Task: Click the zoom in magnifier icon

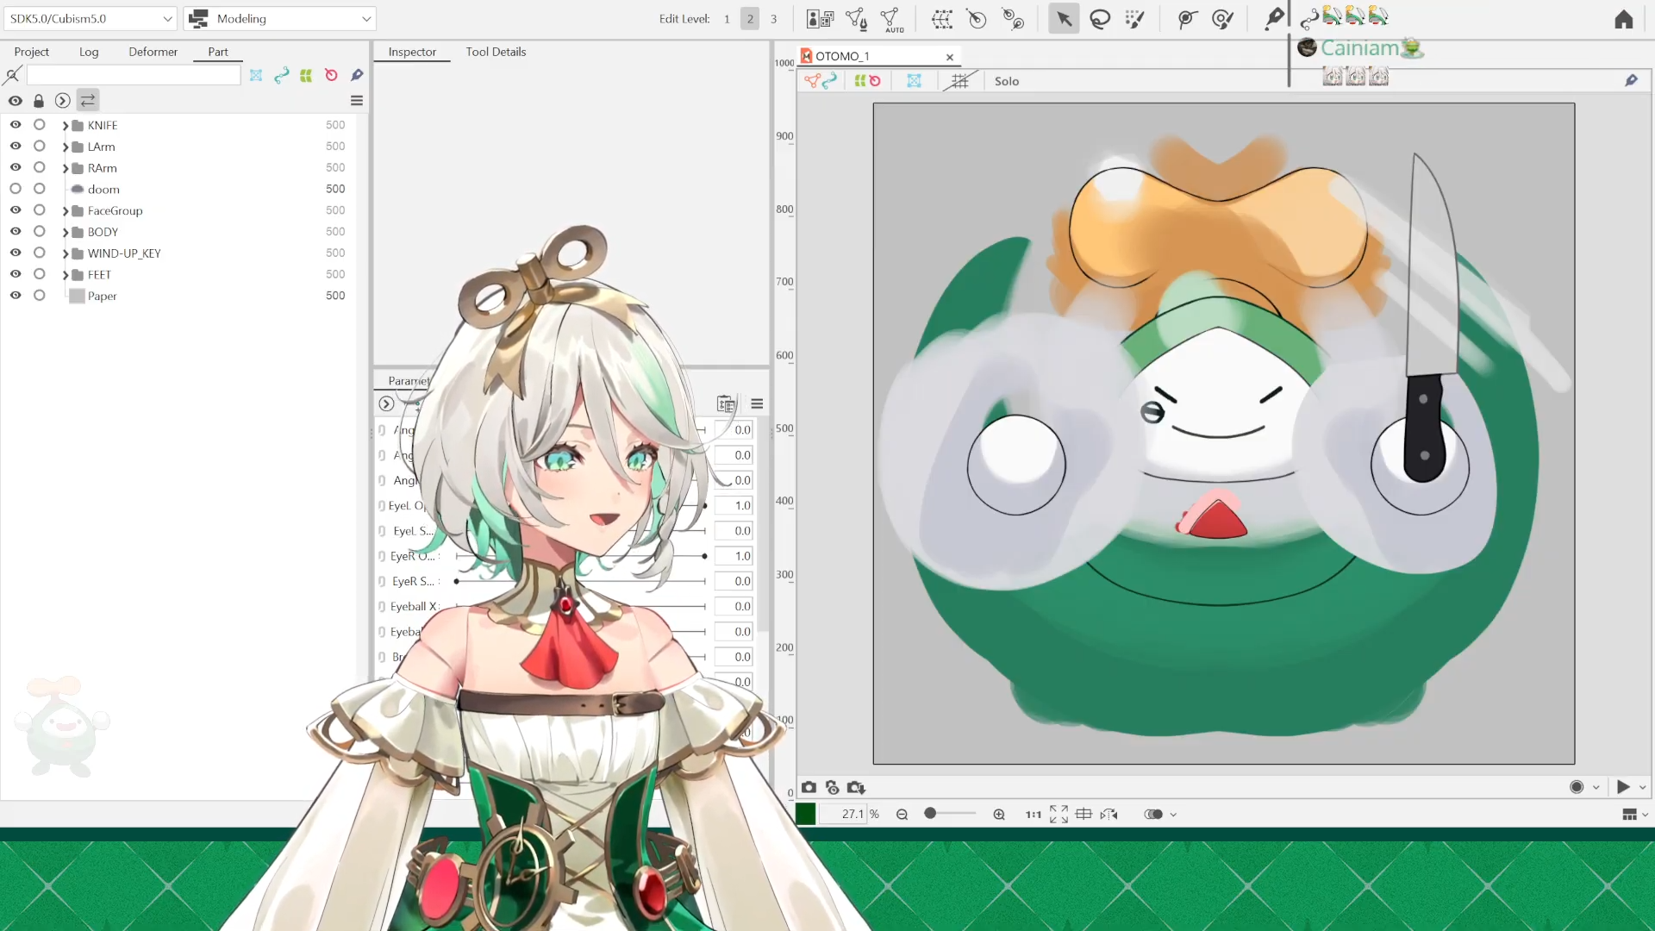Action: click(999, 814)
